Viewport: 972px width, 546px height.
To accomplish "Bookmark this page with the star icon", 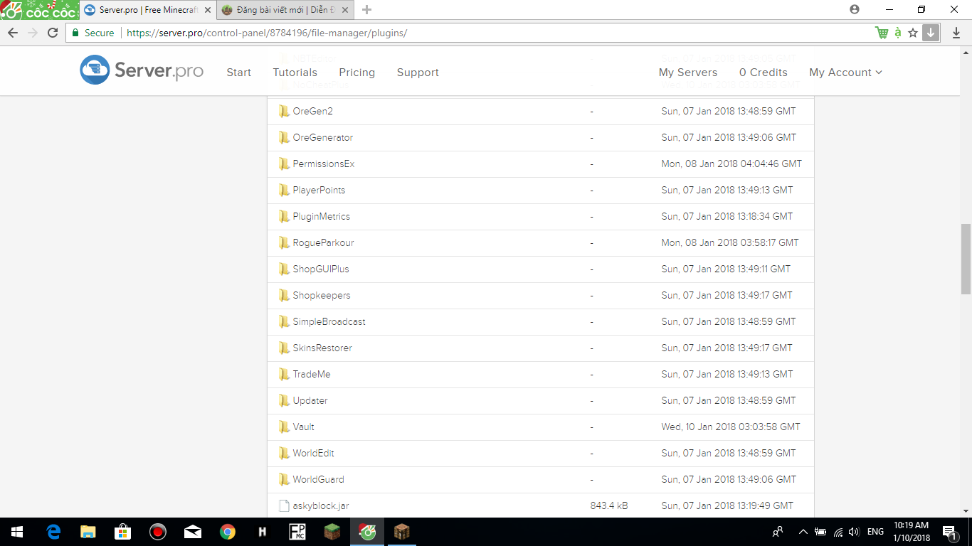I will (x=913, y=33).
